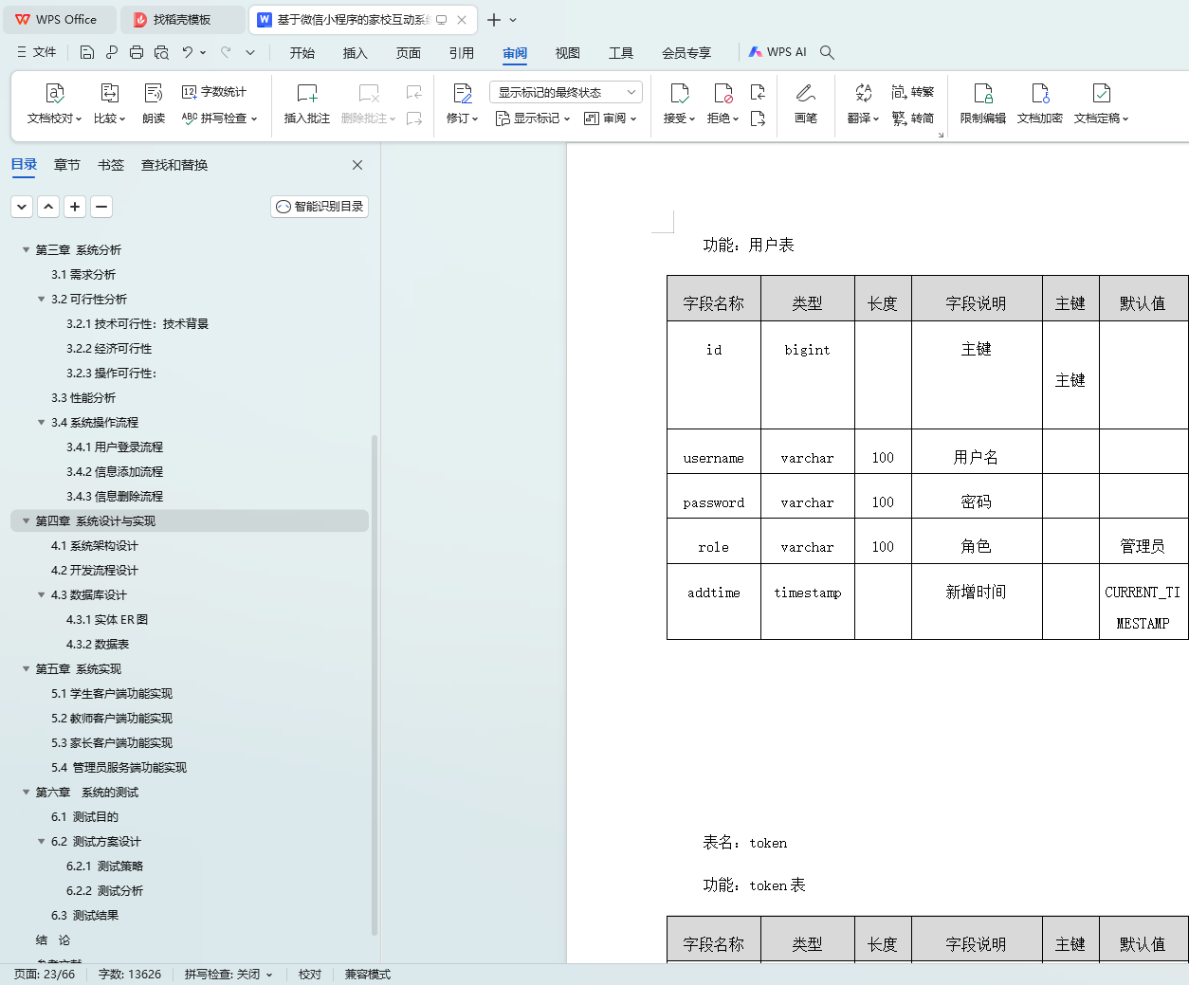
Task: Open 查找和替换 navigation tab
Action: pyautogui.click(x=174, y=165)
